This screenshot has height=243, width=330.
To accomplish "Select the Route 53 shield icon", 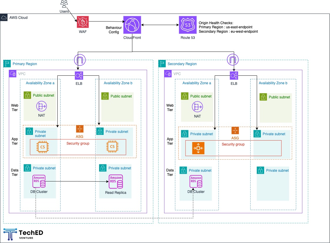I will click(188, 25).
